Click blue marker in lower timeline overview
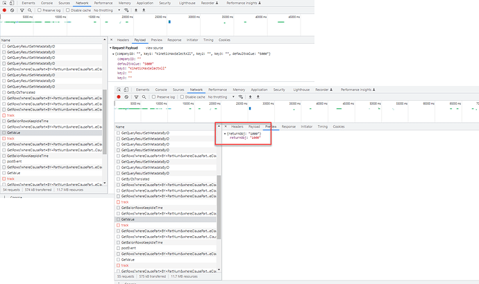The height and width of the screenshot is (284, 479). [x=250, y=108]
